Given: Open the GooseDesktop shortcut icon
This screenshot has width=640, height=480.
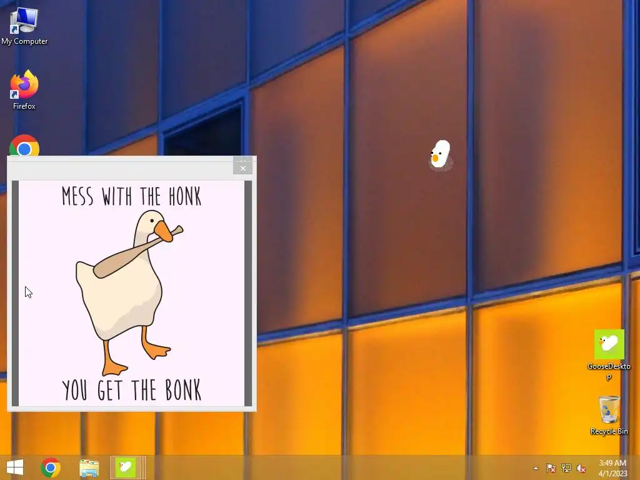Looking at the screenshot, I should 609,354.
